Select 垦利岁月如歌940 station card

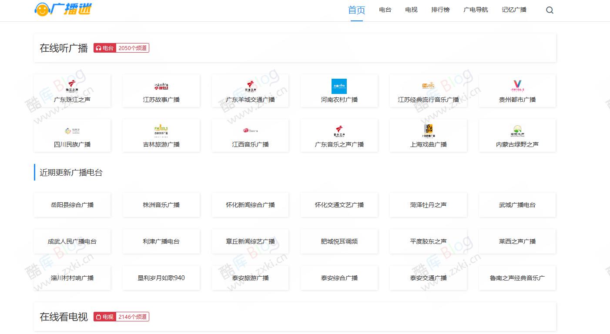coord(161,278)
